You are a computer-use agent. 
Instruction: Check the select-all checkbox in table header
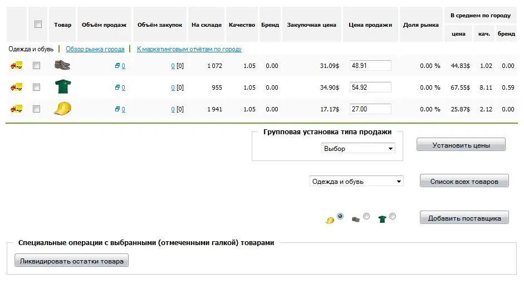38,25
